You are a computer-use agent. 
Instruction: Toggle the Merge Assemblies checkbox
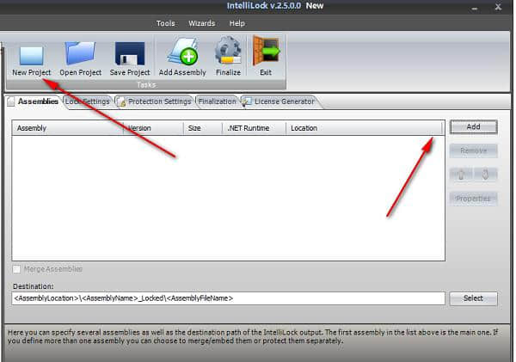point(16,269)
